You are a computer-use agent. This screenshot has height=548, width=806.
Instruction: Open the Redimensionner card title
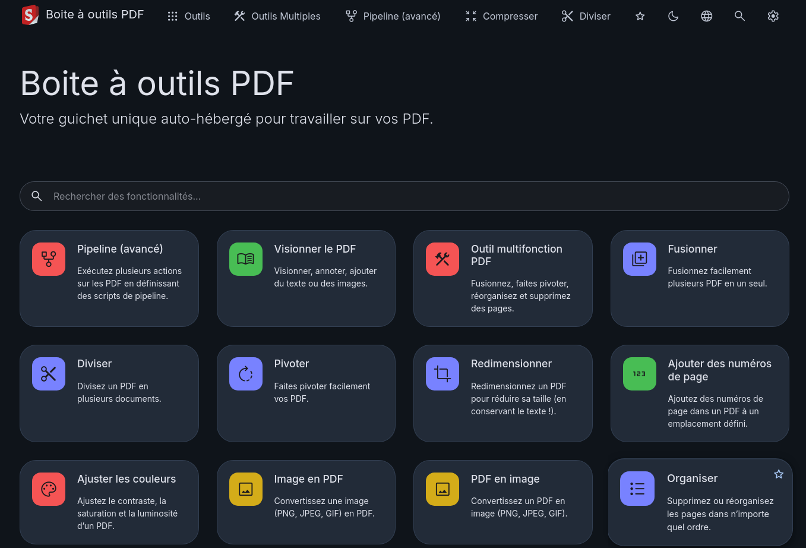click(511, 364)
